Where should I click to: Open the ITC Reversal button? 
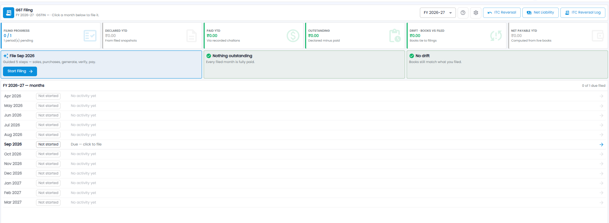pyautogui.click(x=502, y=13)
